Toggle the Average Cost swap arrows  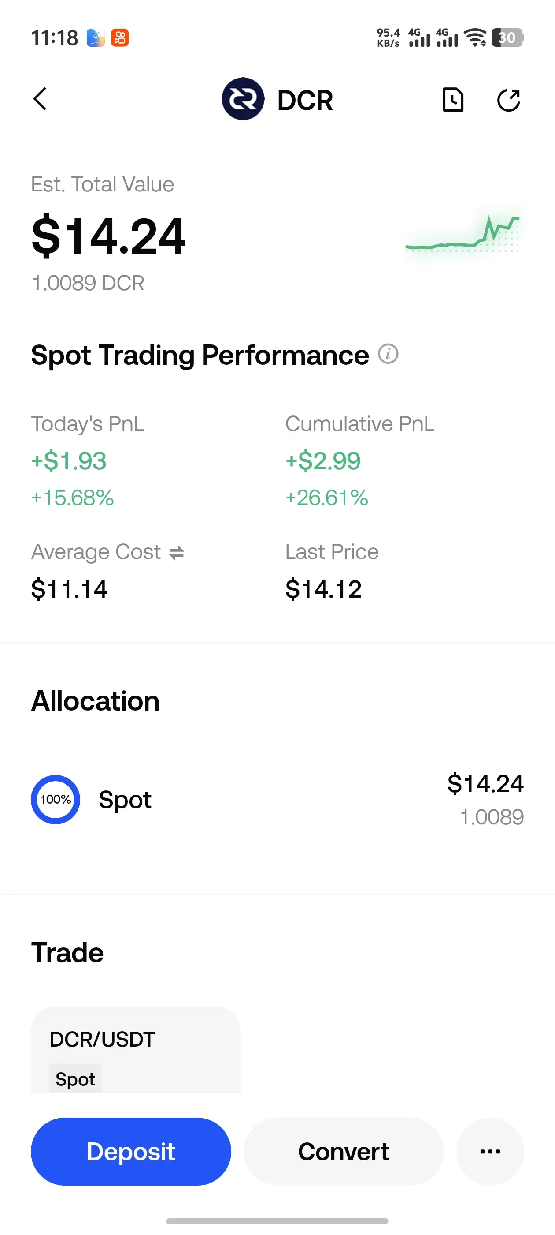(x=177, y=553)
